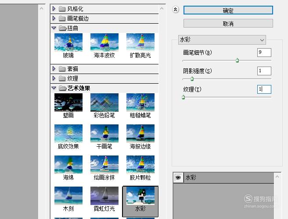Click the 风格化 folder icon

coord(62,9)
